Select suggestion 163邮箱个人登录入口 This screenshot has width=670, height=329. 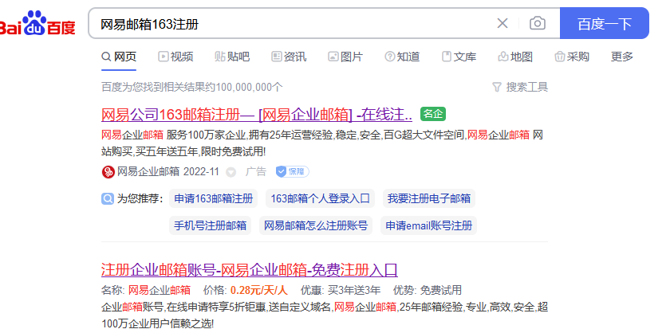click(320, 198)
